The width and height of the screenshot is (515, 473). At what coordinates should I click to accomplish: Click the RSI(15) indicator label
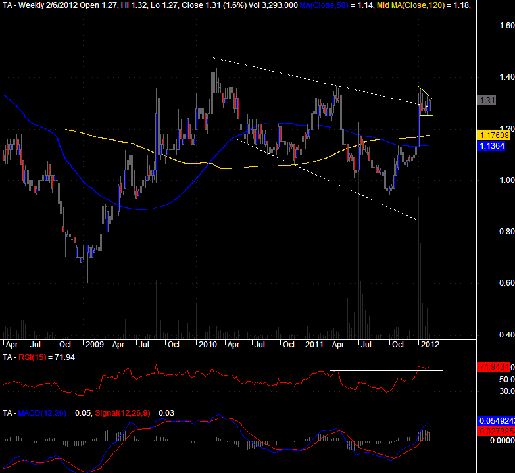tap(32, 357)
